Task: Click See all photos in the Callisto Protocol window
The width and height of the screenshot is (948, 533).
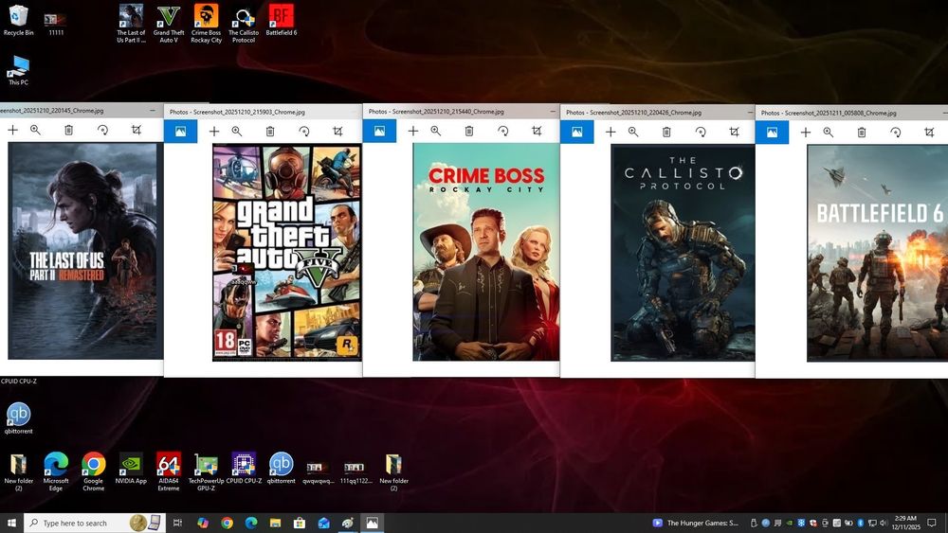Action: click(x=576, y=133)
